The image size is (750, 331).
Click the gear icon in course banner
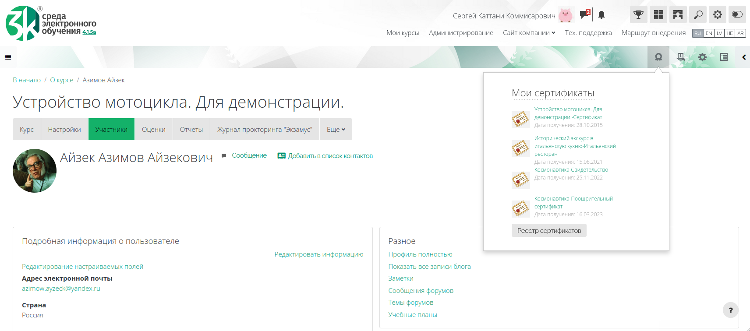702,57
